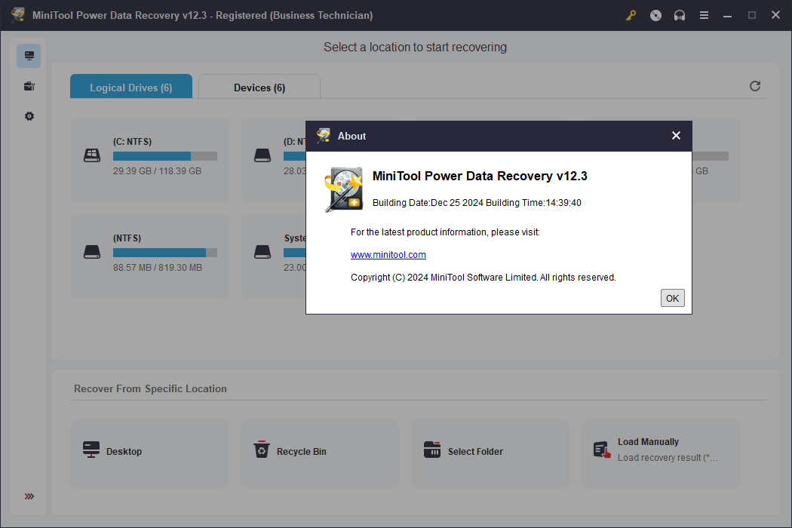
Task: Refresh the drive list
Action: pyautogui.click(x=754, y=87)
